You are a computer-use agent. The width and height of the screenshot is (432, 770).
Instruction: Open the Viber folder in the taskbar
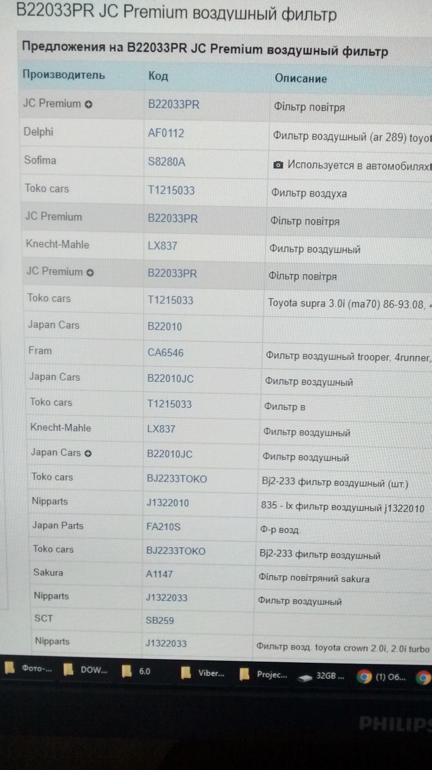coord(202,673)
